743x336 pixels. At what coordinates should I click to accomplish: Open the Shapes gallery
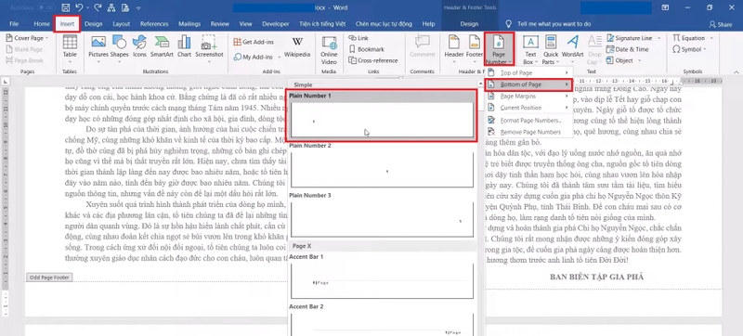(120, 50)
